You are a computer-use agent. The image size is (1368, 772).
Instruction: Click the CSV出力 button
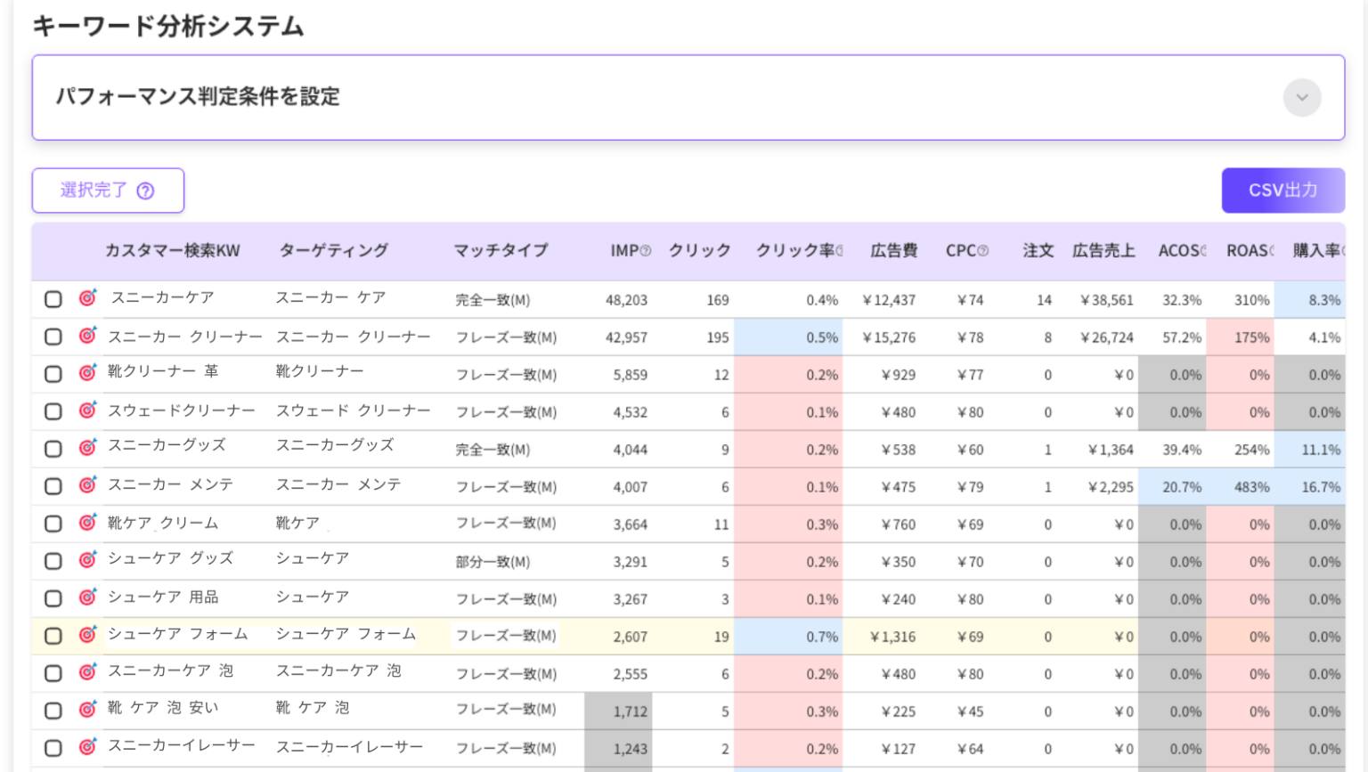pos(1282,190)
